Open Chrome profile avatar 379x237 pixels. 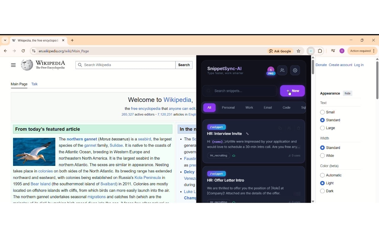342,51
